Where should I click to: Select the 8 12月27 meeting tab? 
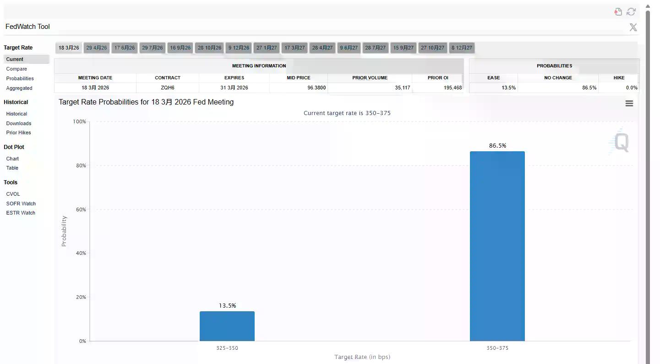[462, 48]
